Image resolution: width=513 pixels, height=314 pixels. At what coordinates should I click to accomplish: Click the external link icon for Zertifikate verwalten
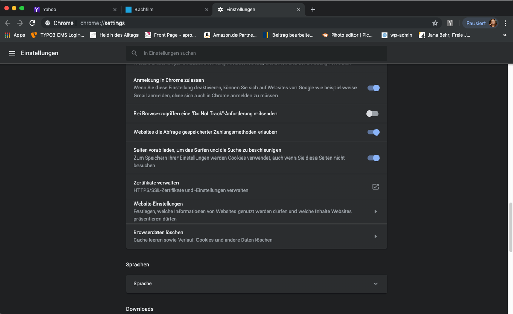tap(376, 187)
